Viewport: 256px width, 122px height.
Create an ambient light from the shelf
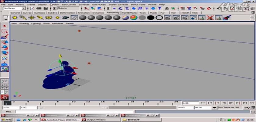click(x=15, y=18)
